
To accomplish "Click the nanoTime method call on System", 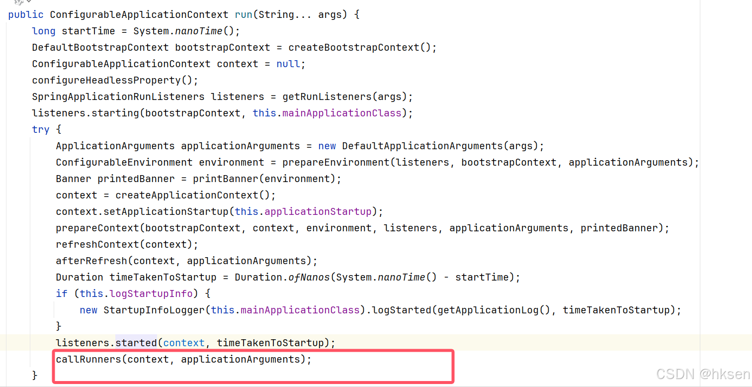I will [x=198, y=31].
